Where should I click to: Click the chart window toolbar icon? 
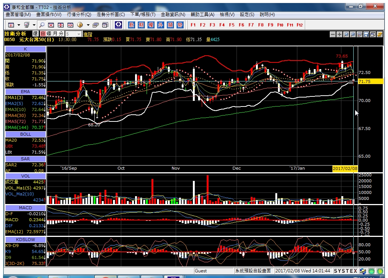(x=106, y=25)
